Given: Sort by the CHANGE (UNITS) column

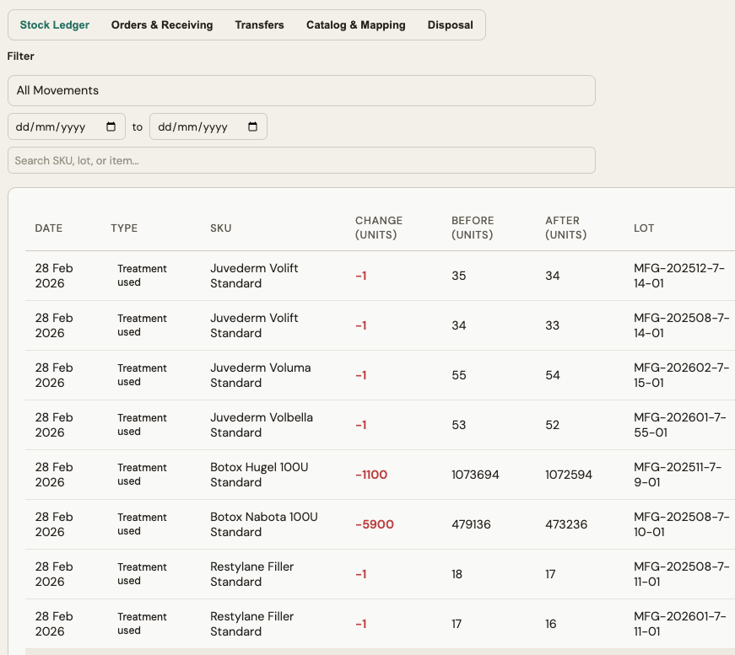Looking at the screenshot, I should (379, 228).
